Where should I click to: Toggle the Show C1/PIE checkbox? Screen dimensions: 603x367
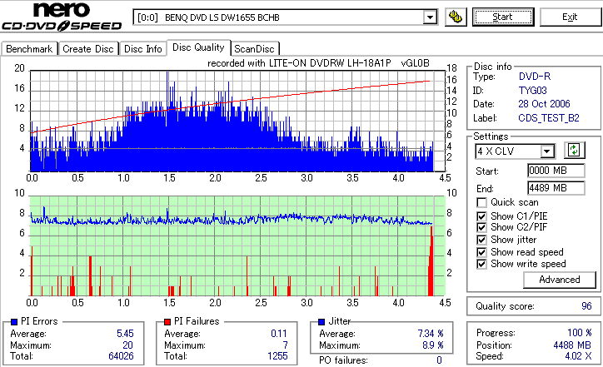tap(481, 216)
